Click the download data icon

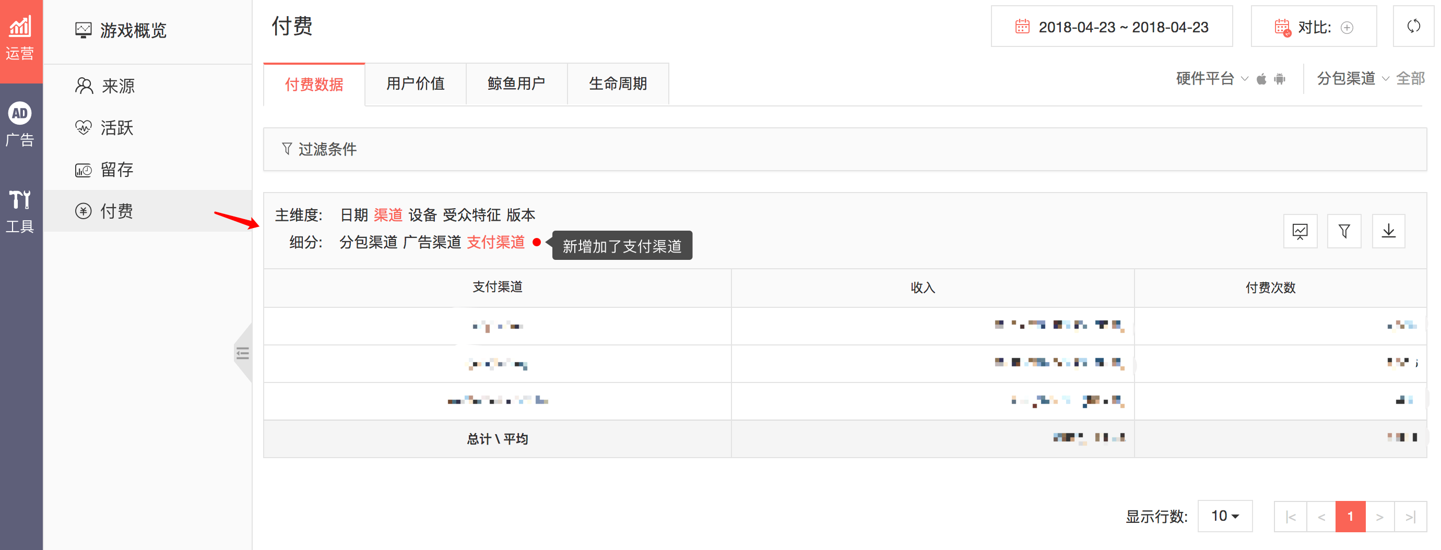click(1388, 231)
